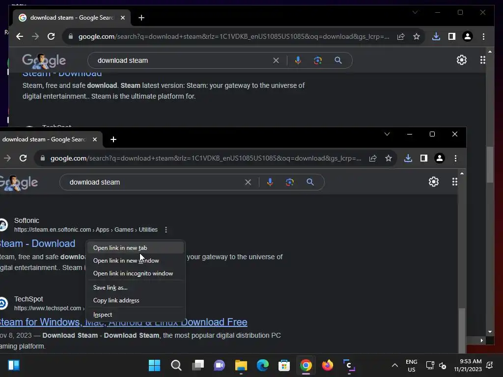Click search magnifier in front window search box

tap(310, 182)
